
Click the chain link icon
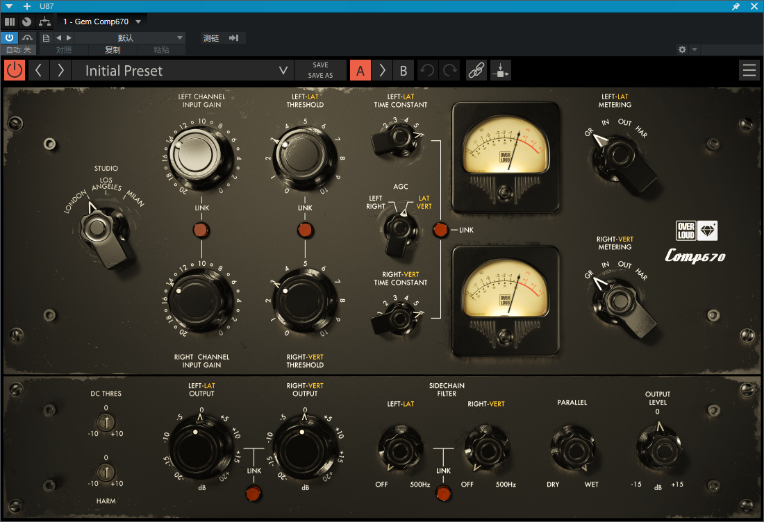(x=476, y=71)
